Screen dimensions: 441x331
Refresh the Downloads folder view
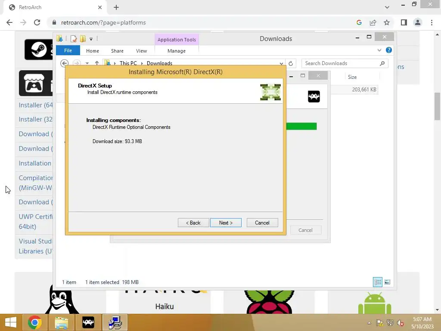click(x=291, y=63)
